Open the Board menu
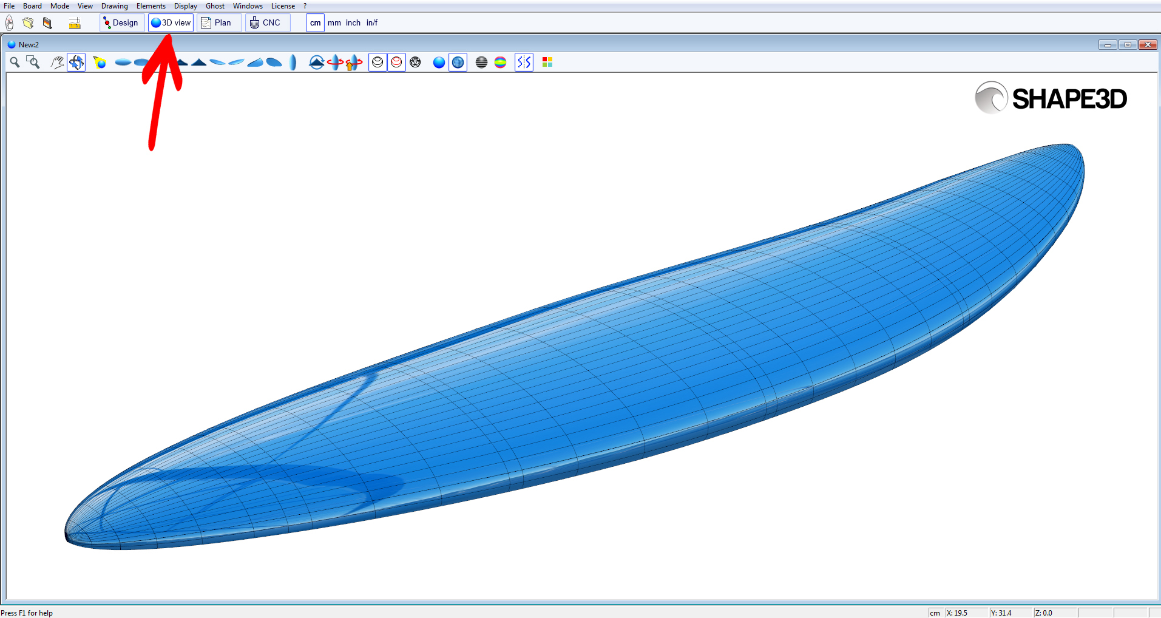1161x618 pixels. [x=32, y=6]
